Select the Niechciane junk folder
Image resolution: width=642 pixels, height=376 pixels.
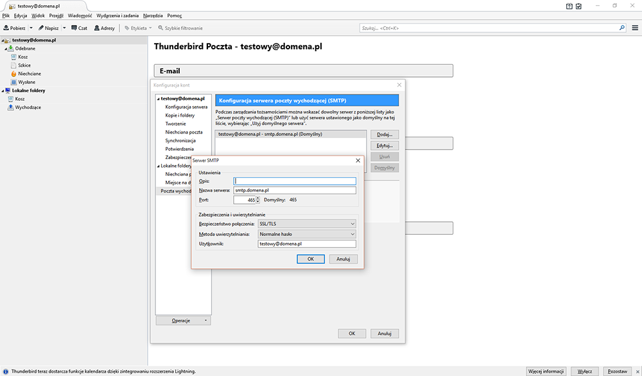tap(29, 74)
